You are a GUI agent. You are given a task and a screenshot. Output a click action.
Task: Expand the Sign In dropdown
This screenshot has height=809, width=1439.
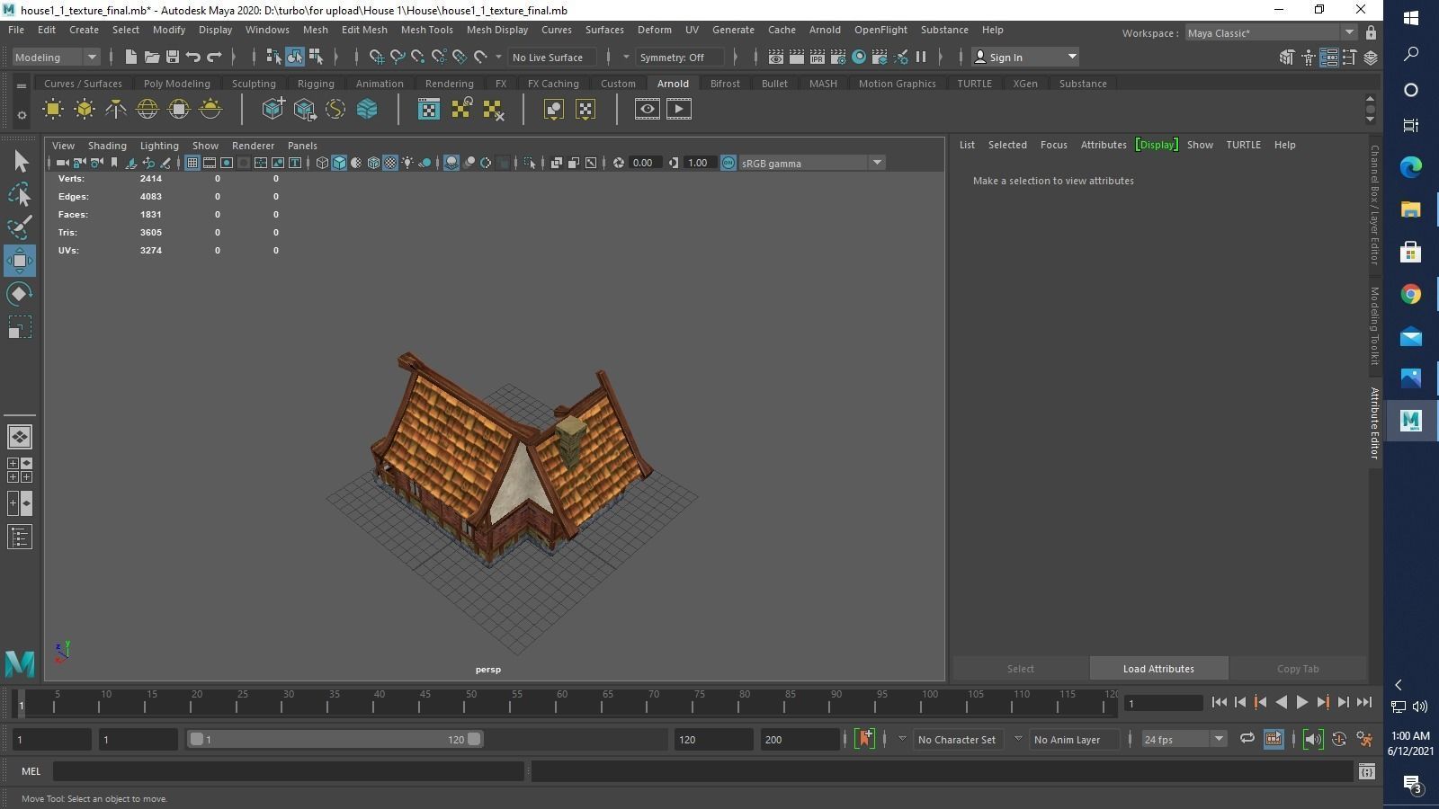tap(1072, 57)
